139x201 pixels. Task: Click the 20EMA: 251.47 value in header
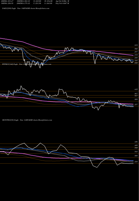[7, 1]
